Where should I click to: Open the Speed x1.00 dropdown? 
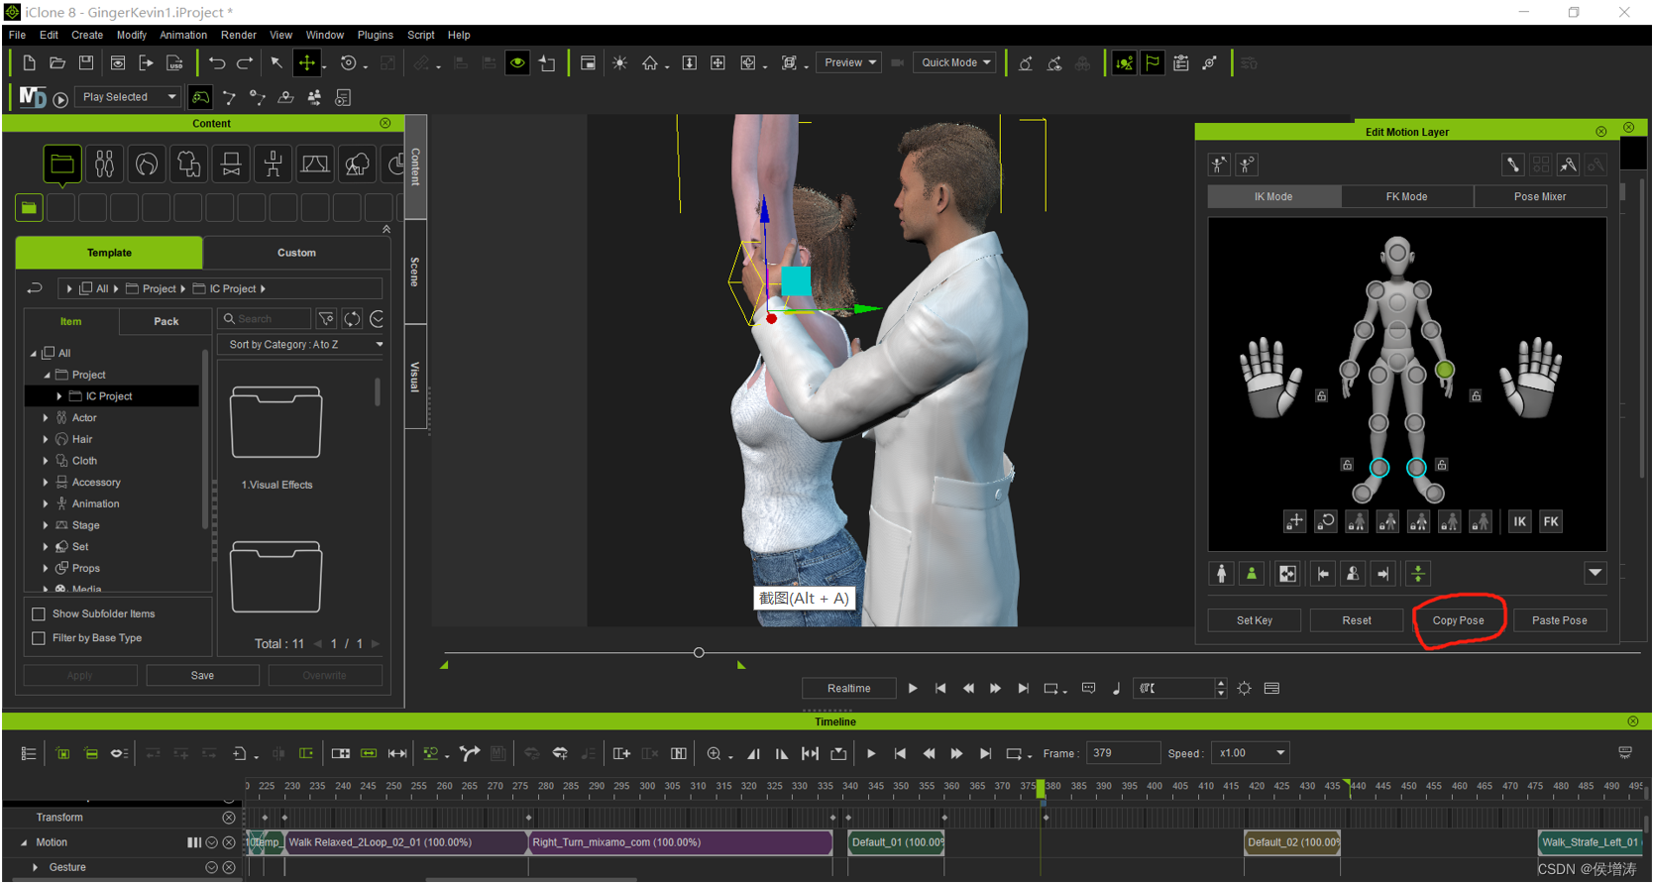[1252, 753]
